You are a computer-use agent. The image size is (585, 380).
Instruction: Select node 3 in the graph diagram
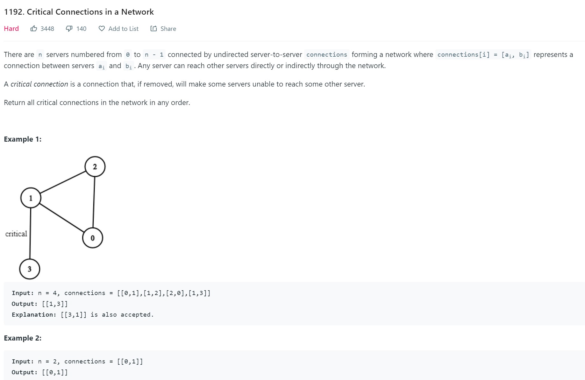30,269
